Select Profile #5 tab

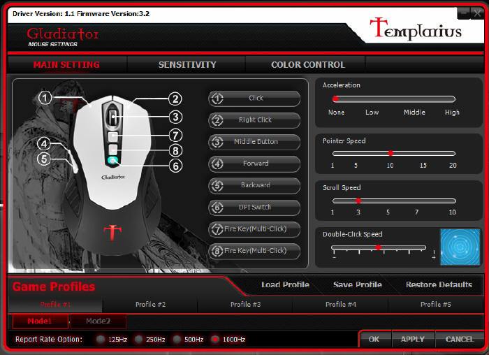coord(436,305)
